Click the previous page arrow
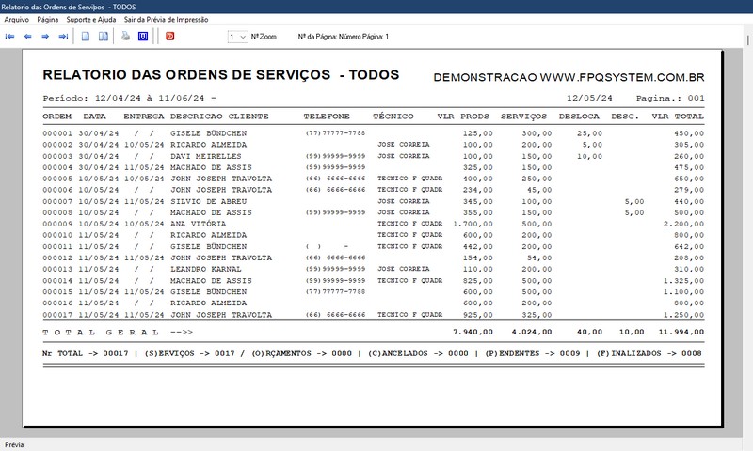Viewport: 753px width, 451px height. tap(27, 37)
